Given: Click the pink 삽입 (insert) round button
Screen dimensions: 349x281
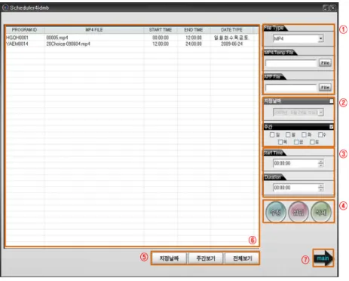Looking at the screenshot, I should [x=298, y=212].
